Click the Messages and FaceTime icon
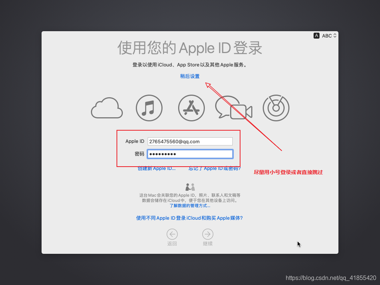 click(x=234, y=108)
